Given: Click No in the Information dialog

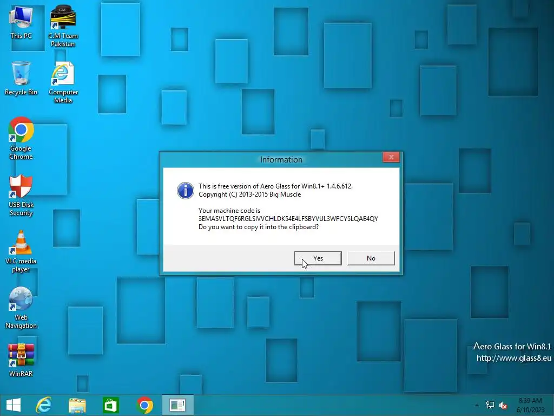Looking at the screenshot, I should coord(371,258).
